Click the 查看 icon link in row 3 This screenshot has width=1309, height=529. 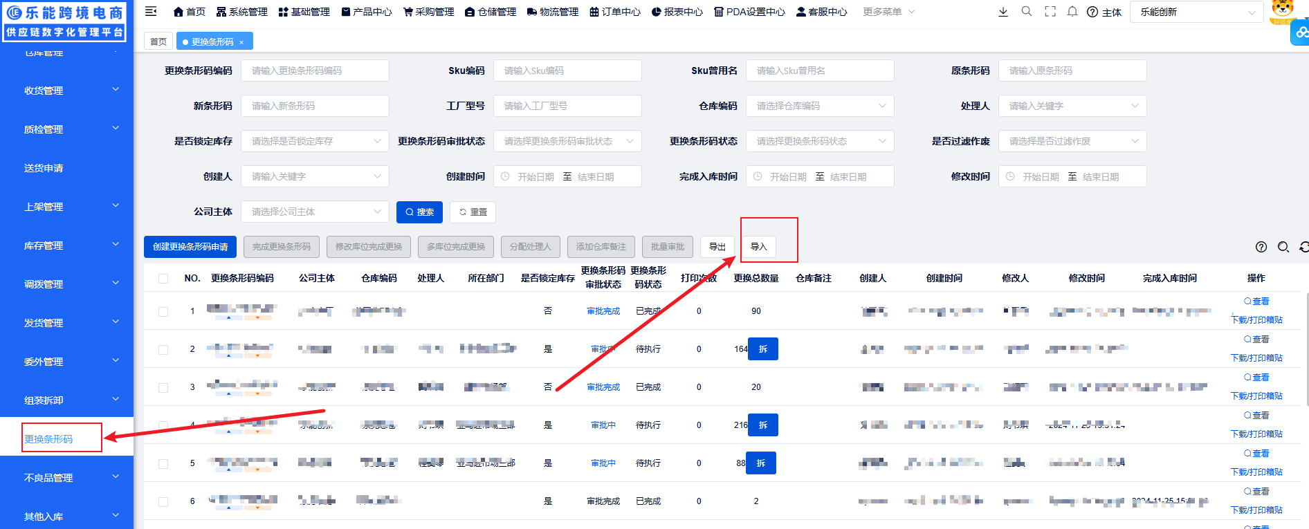[x=1256, y=378]
